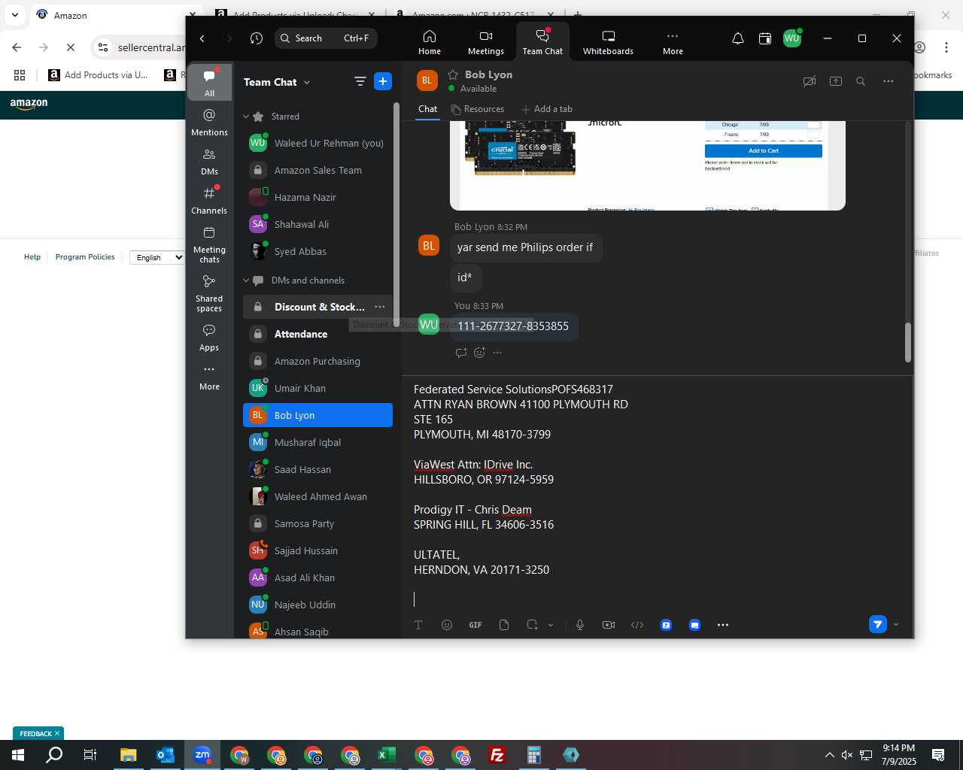Open Mentions in the sidebar
Image resolution: width=963 pixels, height=770 pixels.
click(209, 122)
